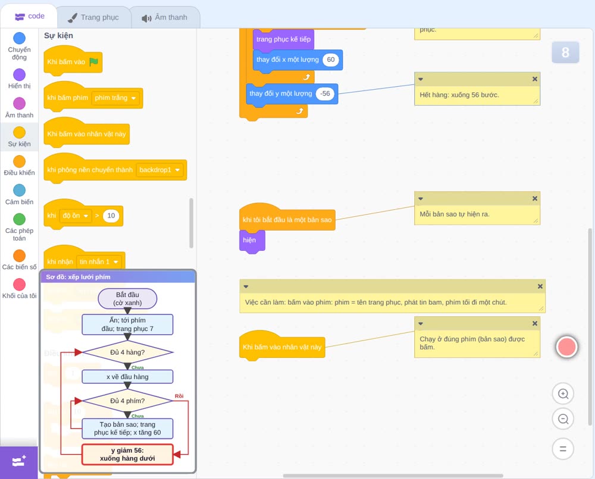Screen dimensions: 595x479
Task: Open the tin nhắn 1 dropdown
Action: coord(99,261)
